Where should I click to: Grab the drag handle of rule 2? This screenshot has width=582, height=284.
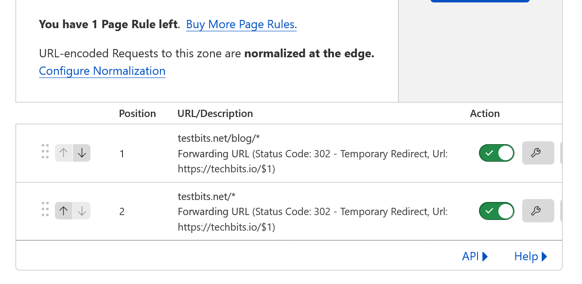pos(45,211)
